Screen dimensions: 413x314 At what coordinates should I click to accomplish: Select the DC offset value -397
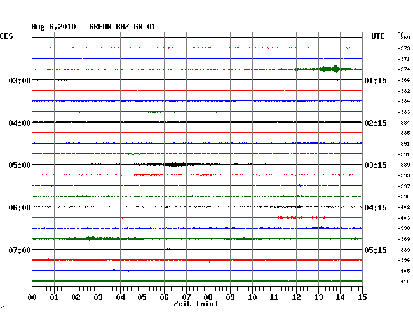(x=403, y=186)
